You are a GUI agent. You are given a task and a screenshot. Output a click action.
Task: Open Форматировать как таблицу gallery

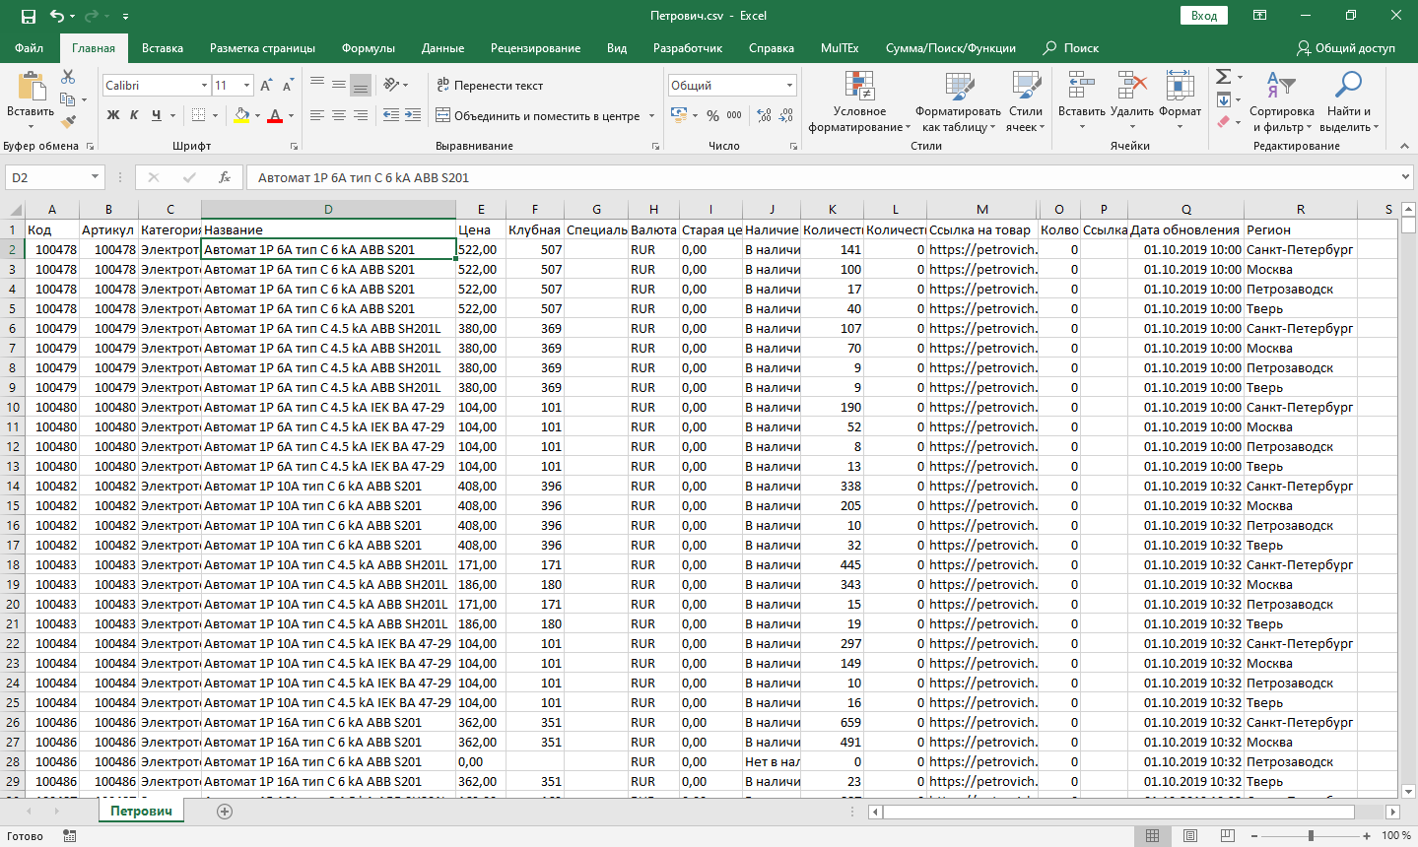[x=958, y=101]
